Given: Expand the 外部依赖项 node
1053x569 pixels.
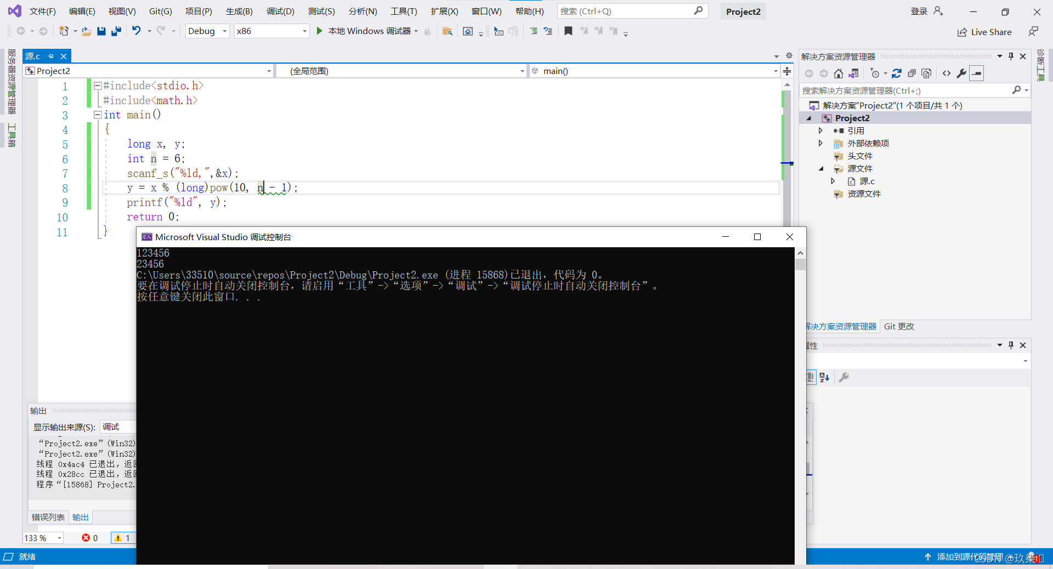Looking at the screenshot, I should tap(820, 144).
